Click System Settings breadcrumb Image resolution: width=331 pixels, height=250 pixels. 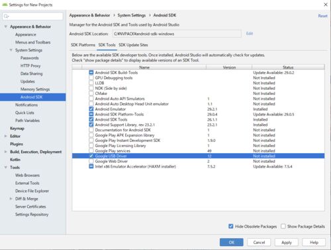point(132,15)
